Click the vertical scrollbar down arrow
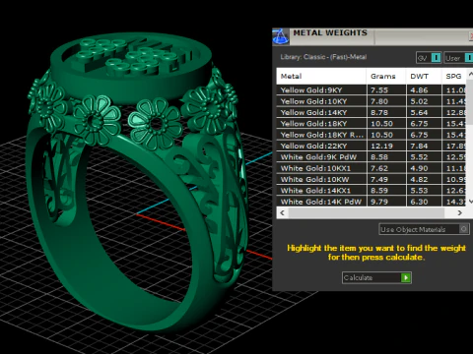The image size is (473, 354). click(470, 202)
